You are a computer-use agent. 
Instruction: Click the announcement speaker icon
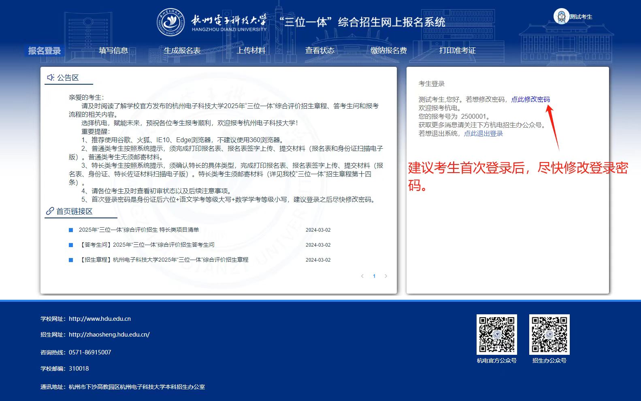[51, 77]
